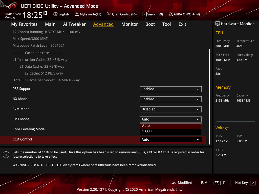Click the settings gear next to the clock

pos(45,13)
